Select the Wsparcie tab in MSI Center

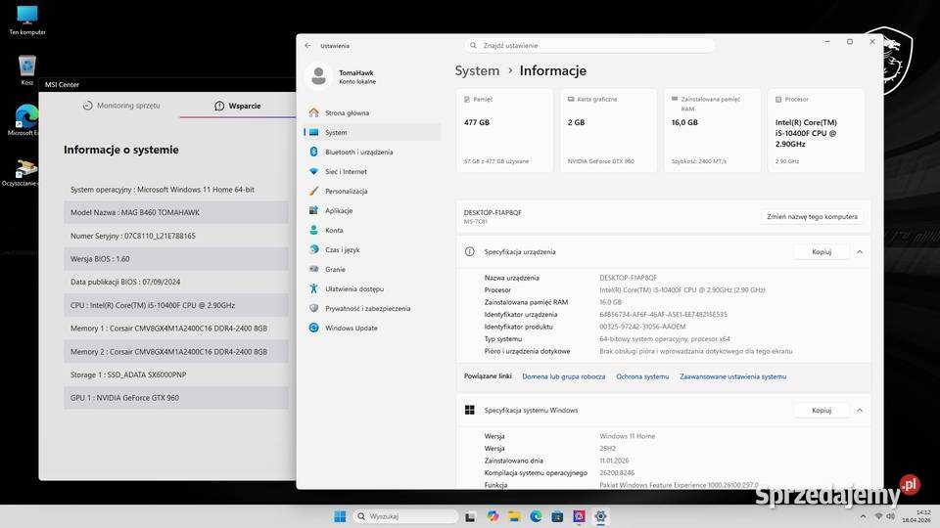pos(238,106)
